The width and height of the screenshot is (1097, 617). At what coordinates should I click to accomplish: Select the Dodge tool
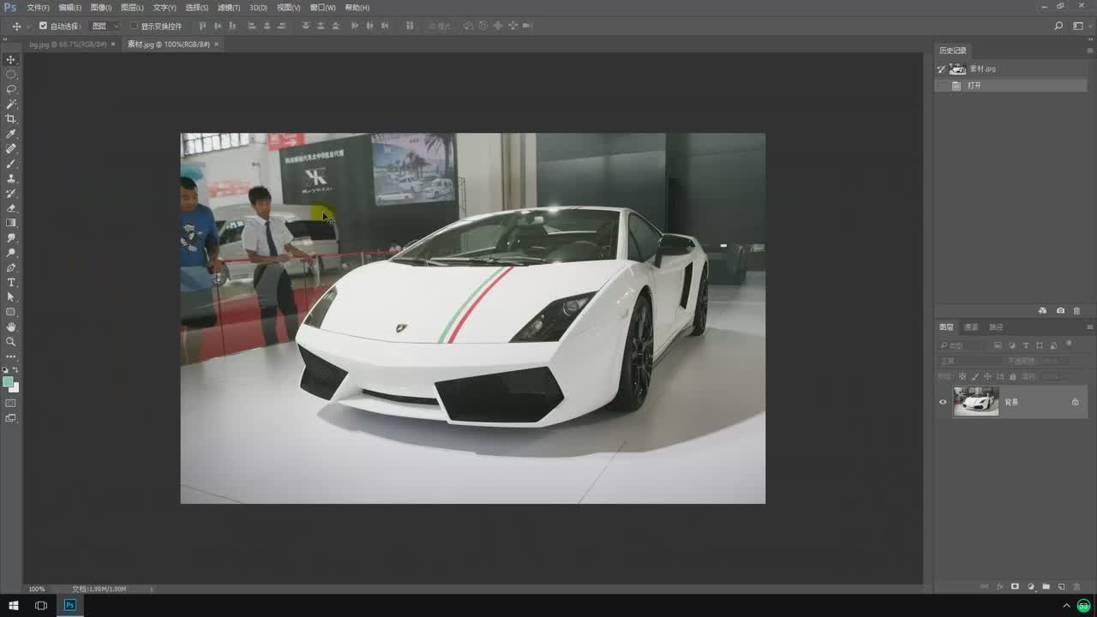coord(11,253)
